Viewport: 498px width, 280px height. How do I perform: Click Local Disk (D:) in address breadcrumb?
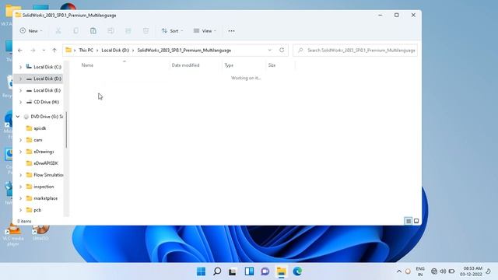tap(115, 50)
